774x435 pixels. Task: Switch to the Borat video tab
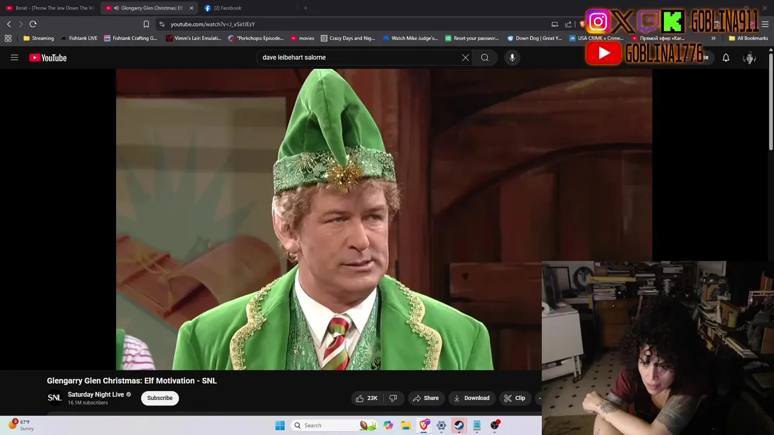[x=50, y=8]
